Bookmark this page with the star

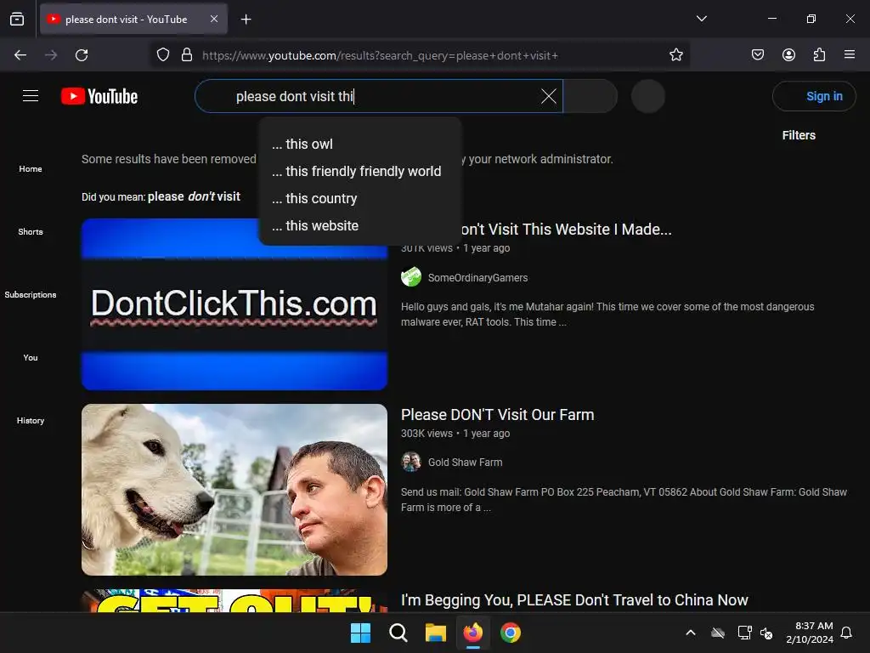pyautogui.click(x=675, y=55)
